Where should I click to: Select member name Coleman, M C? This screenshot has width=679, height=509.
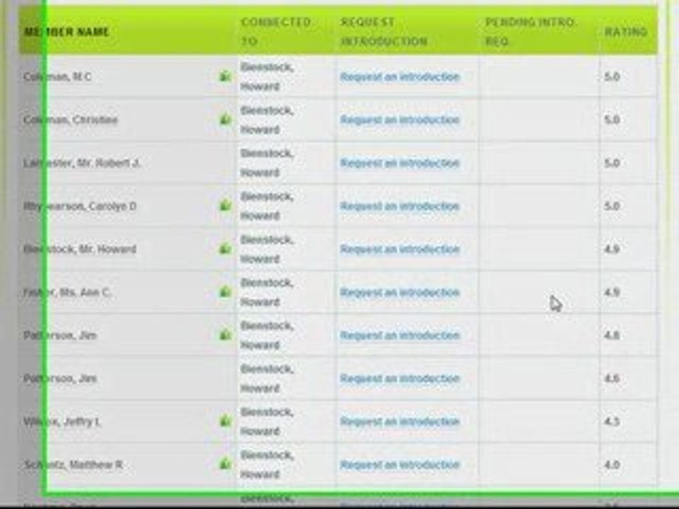pos(57,76)
